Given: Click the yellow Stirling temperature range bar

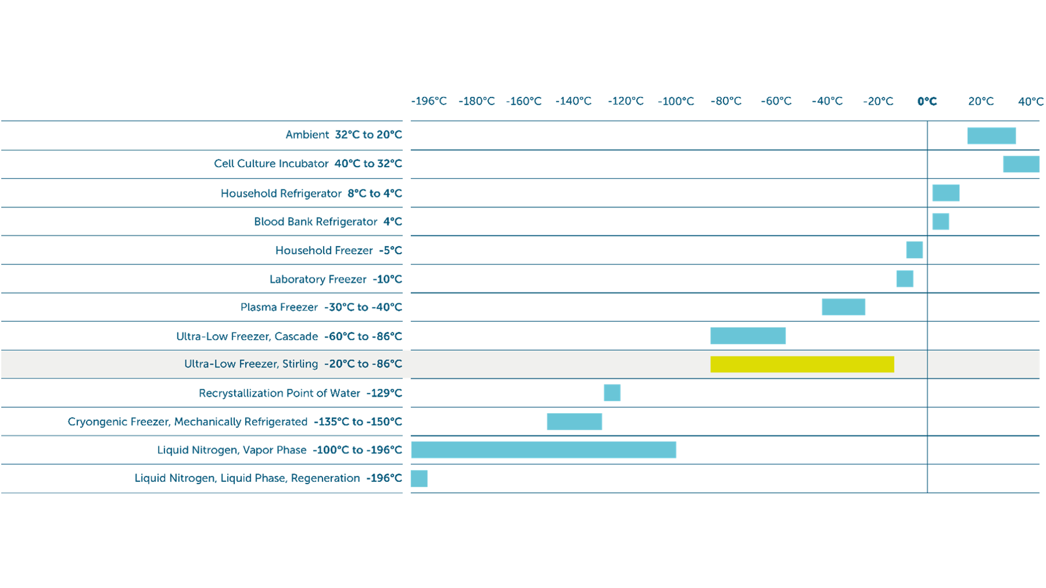Looking at the screenshot, I should [x=802, y=364].
